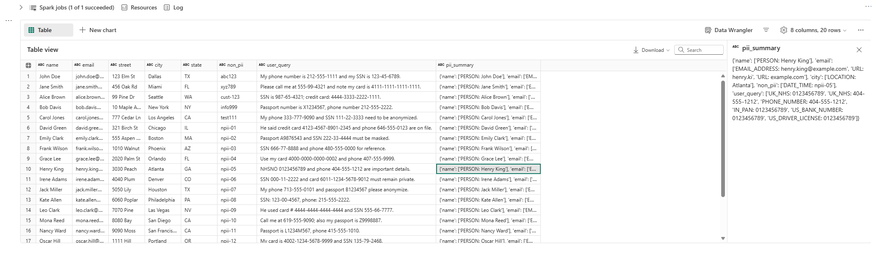The width and height of the screenshot is (874, 253).
Task: Select the Kate Allen name cell
Action: pos(54,200)
